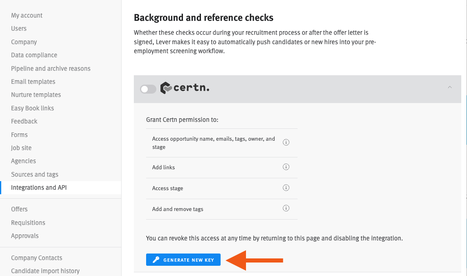Open Job site settings
The width and height of the screenshot is (467, 276).
coord(21,148)
